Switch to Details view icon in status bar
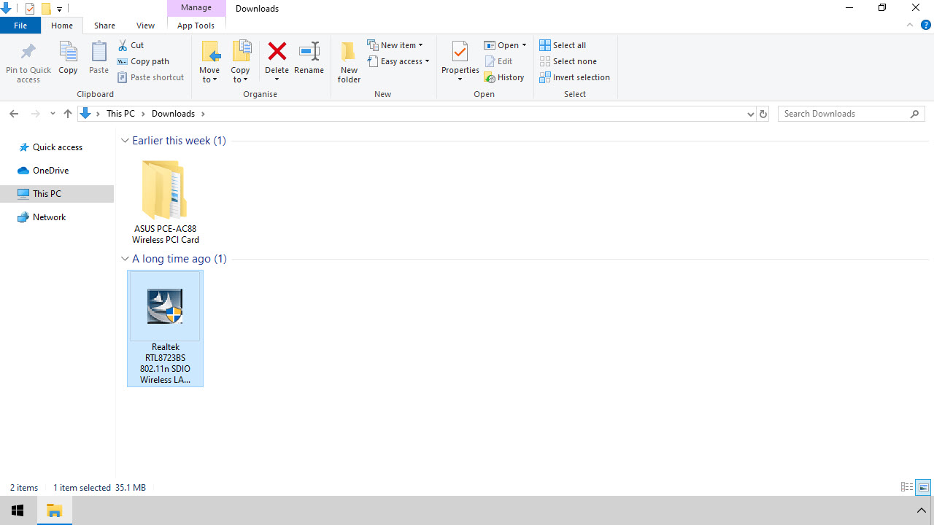Viewport: 934px width, 525px height. (x=907, y=487)
